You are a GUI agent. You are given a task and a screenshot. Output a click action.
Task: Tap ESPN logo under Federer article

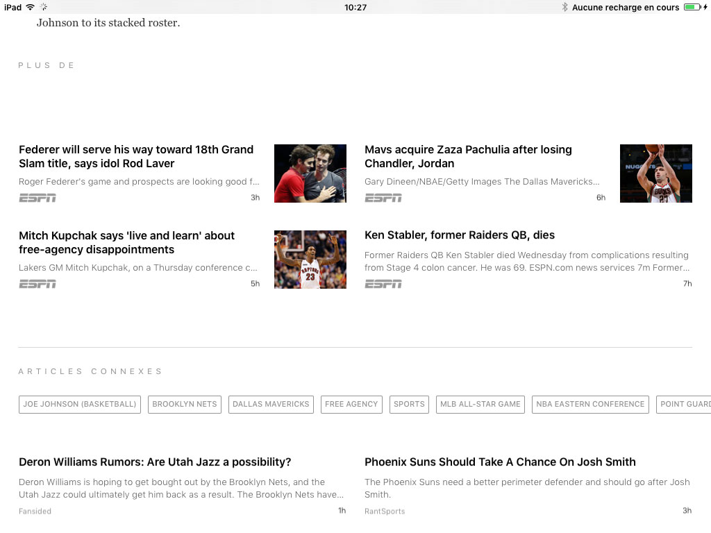[x=37, y=198]
